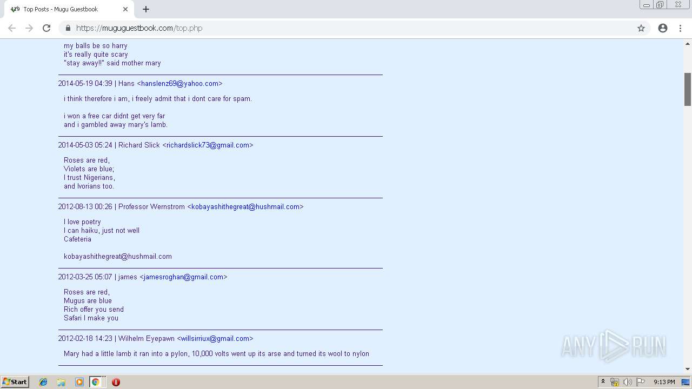Click the author name Professor Wernstrom
The width and height of the screenshot is (692, 389).
coord(151,207)
